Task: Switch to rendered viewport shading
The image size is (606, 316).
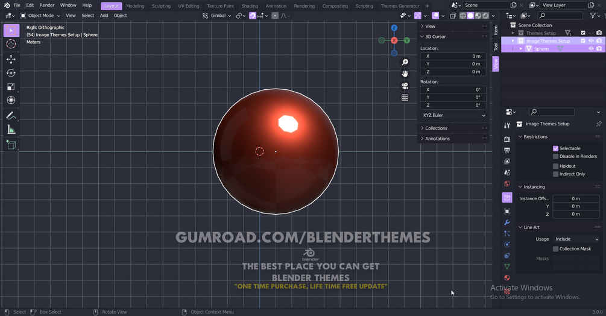Action: tap(486, 16)
